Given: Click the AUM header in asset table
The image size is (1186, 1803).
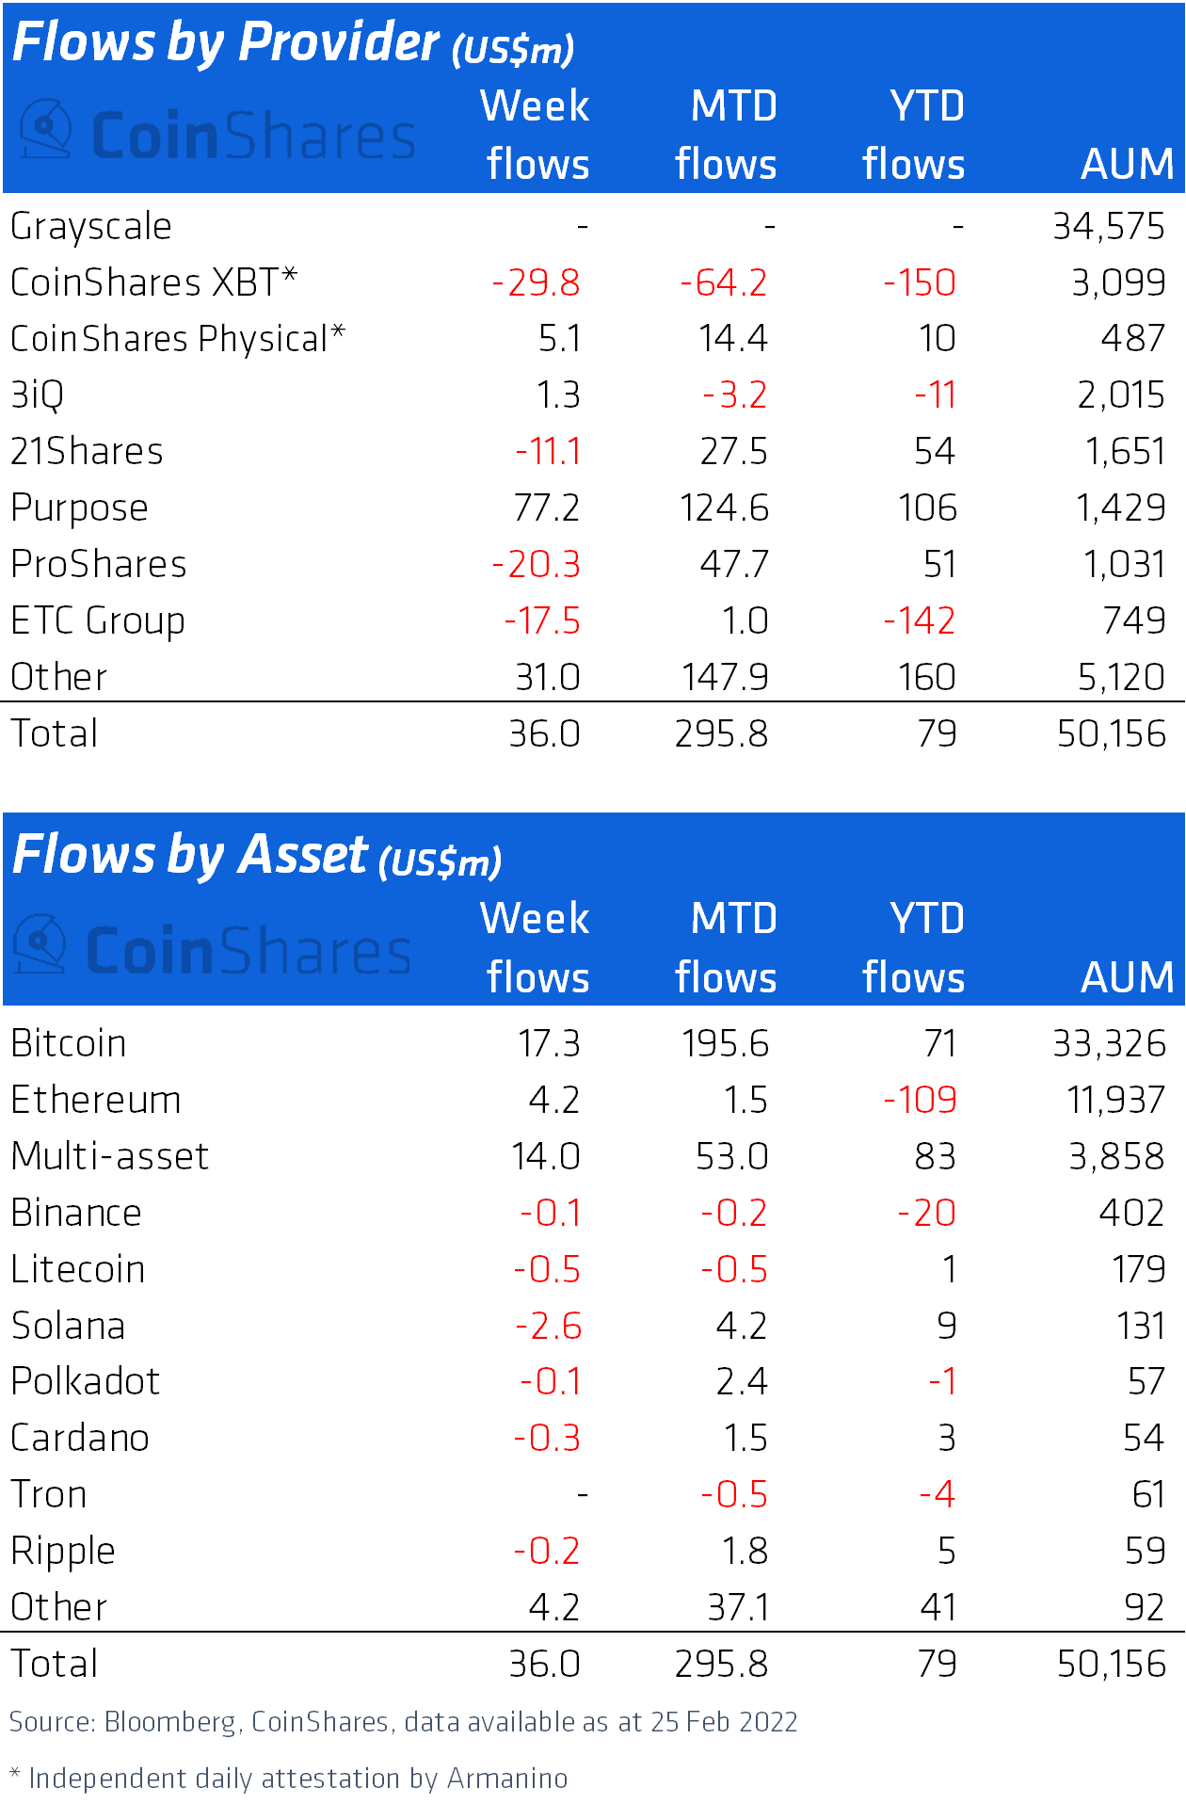Looking at the screenshot, I should [1127, 977].
